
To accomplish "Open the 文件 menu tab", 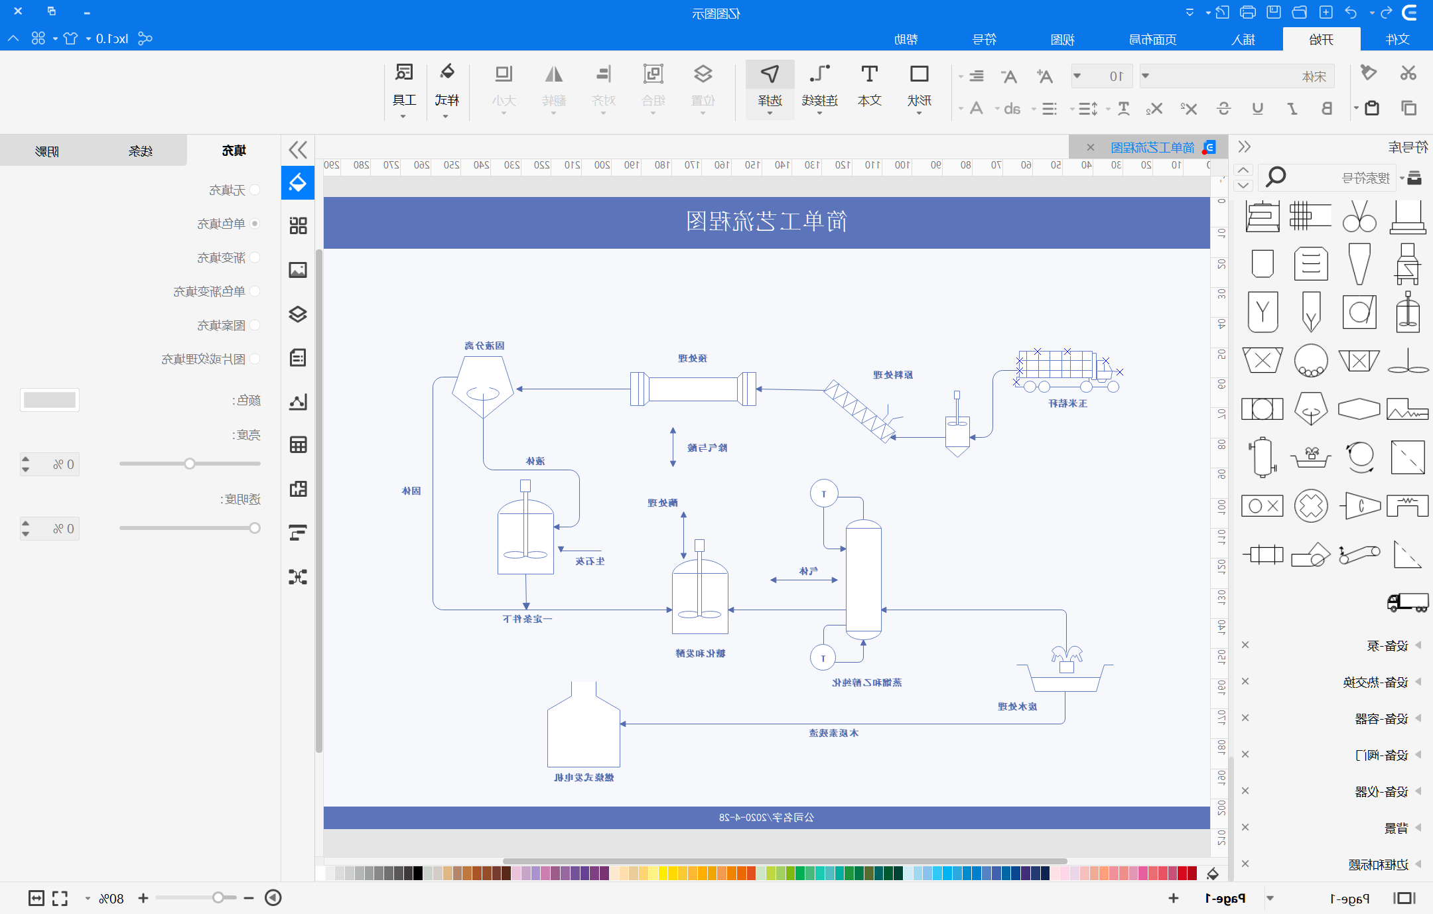I will point(1397,39).
